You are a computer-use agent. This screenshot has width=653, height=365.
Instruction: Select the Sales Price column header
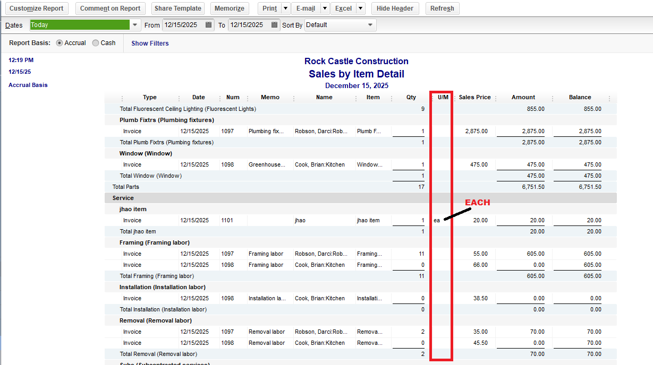(x=474, y=98)
